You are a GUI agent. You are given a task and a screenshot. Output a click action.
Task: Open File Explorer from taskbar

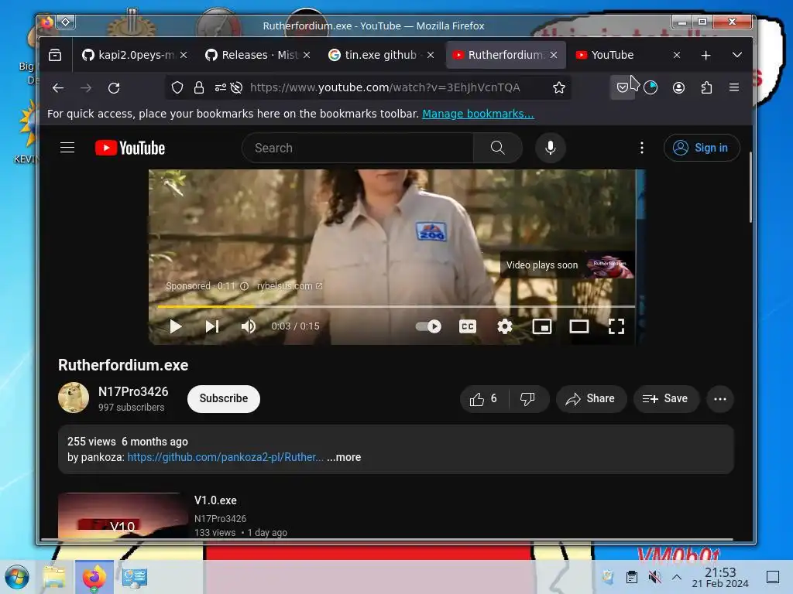[54, 577]
